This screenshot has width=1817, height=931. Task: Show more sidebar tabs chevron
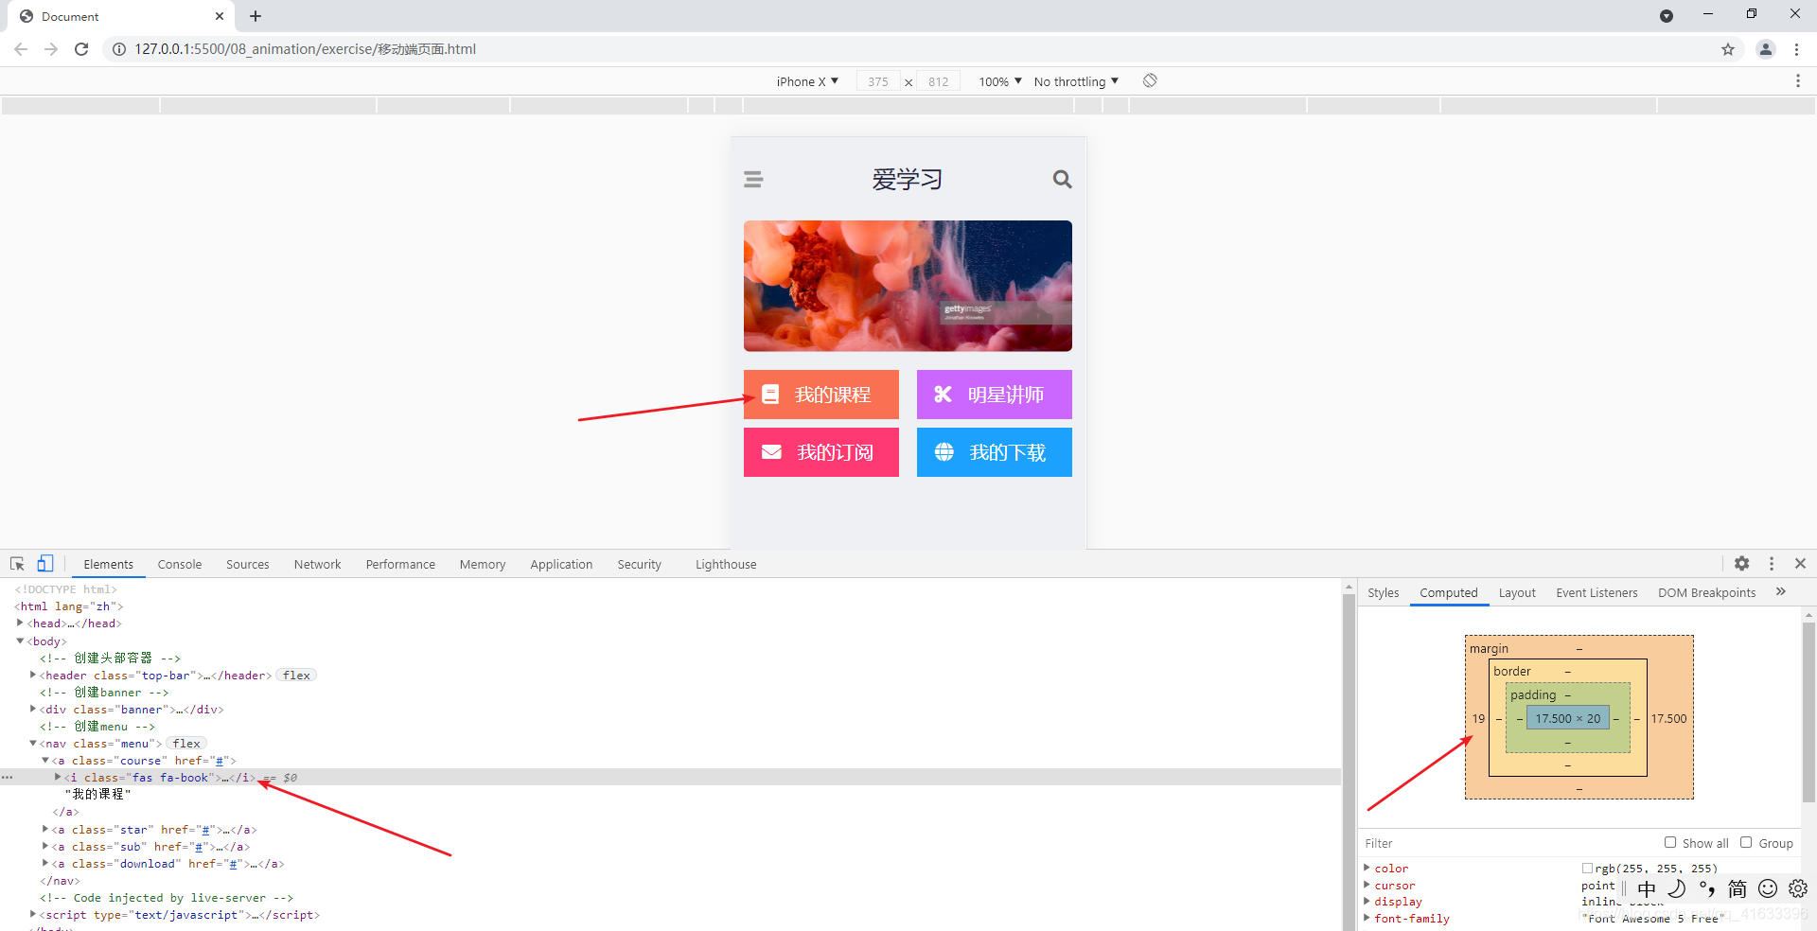1781,592
